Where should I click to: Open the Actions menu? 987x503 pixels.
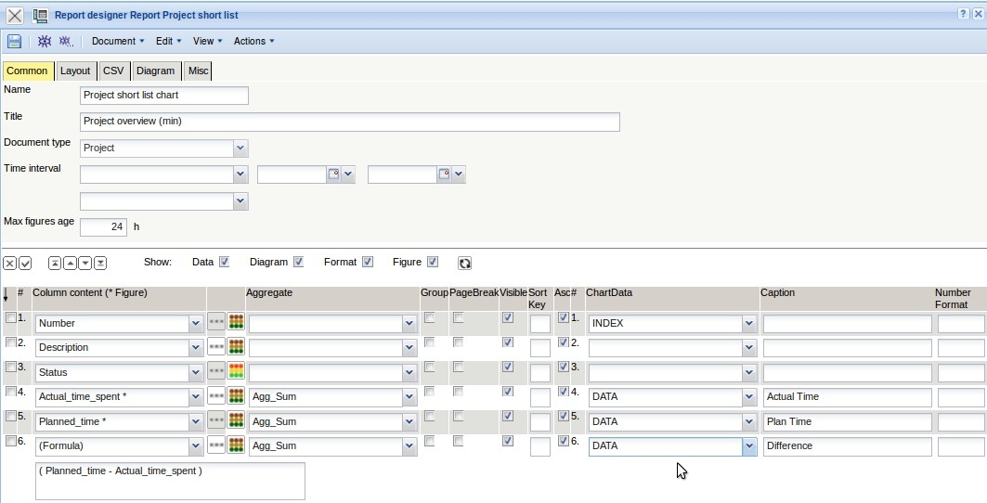253,41
